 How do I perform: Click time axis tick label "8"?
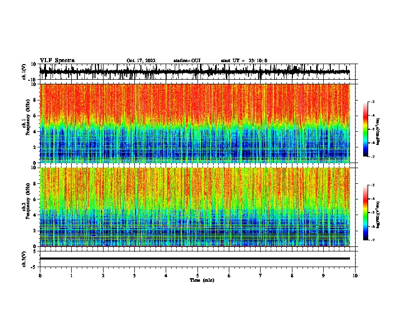292,276
